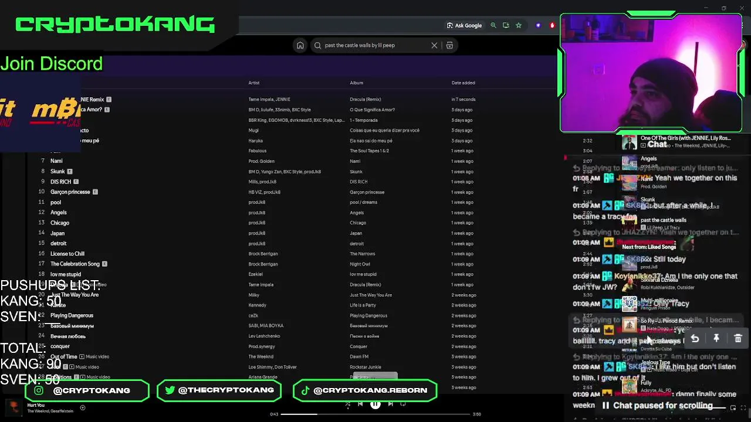Viewport: 751px width, 422px height.
Task: Delete the highlighted chat message with the trash icon
Action: [738, 338]
